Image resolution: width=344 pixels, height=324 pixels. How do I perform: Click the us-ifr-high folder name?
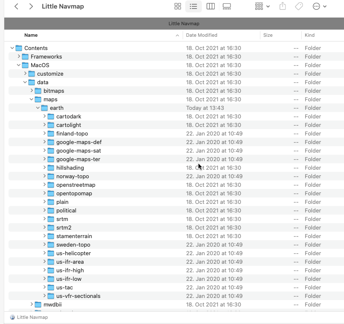click(70, 271)
